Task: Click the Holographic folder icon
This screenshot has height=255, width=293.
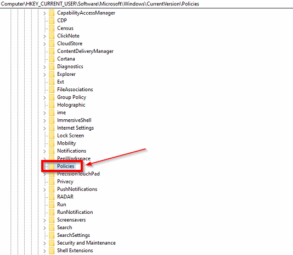Action: coord(52,105)
